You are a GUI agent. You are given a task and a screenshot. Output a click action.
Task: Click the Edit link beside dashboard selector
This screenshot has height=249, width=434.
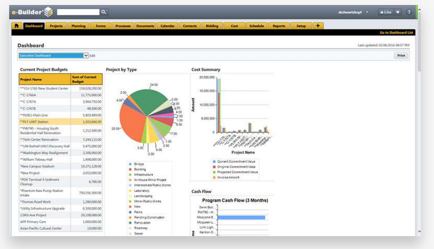92,56
